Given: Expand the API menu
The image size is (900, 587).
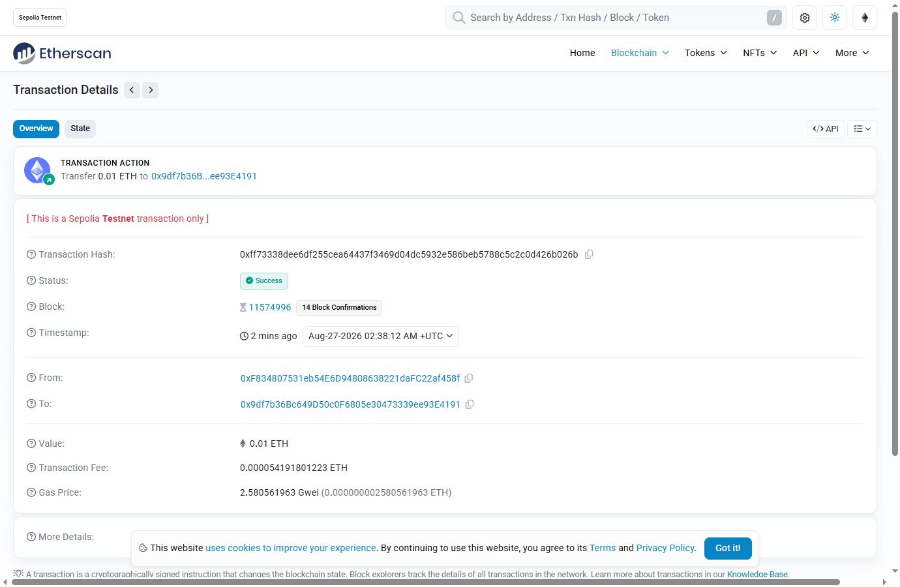Looking at the screenshot, I should pos(806,53).
